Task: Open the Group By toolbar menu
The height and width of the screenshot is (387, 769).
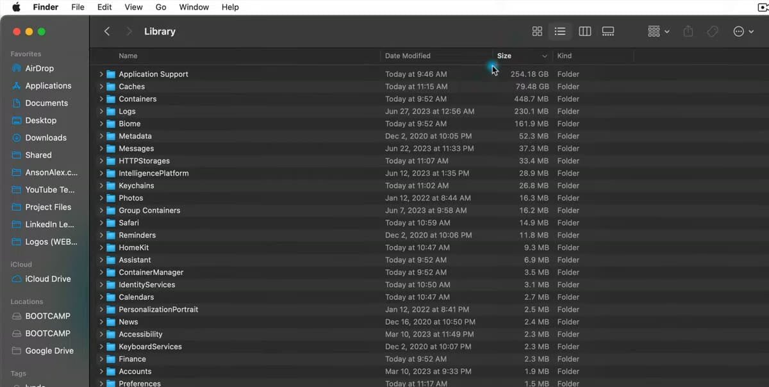Action: click(x=658, y=31)
